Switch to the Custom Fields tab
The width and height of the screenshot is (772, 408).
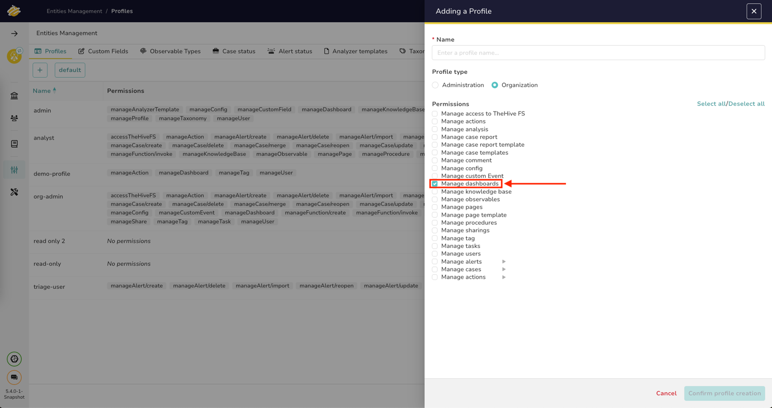103,51
